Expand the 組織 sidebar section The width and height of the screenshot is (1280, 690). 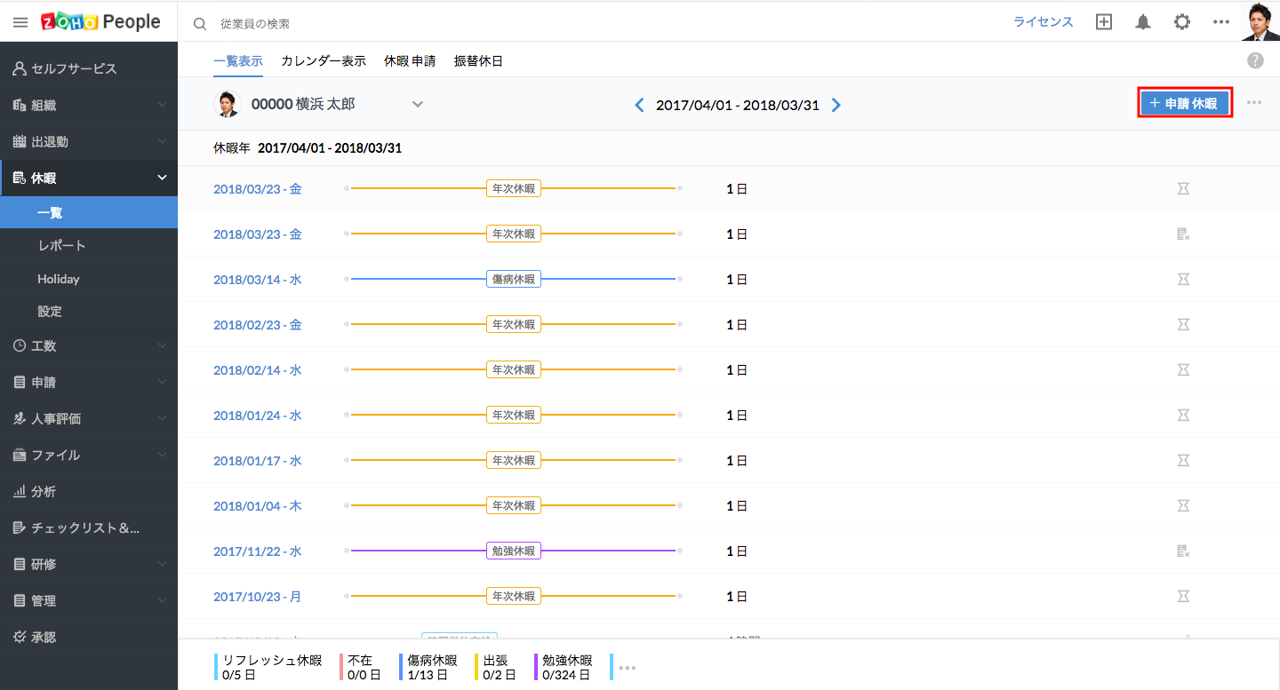pos(162,105)
